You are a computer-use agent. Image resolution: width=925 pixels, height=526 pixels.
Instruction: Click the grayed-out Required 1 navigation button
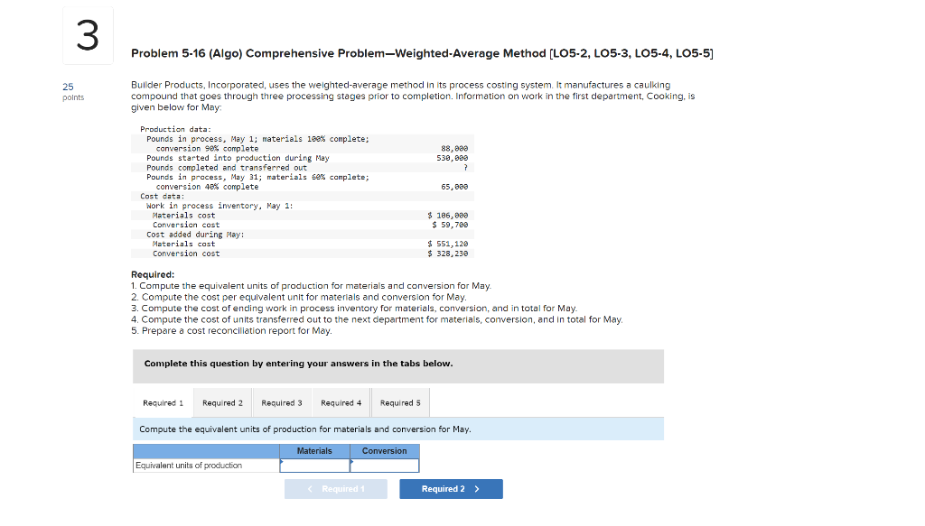[336, 488]
